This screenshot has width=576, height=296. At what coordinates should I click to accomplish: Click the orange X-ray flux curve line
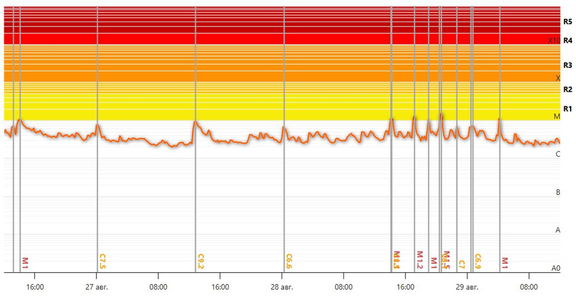point(144,139)
